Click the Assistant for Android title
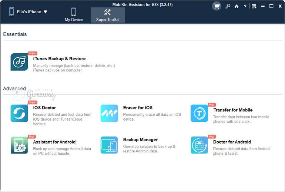Screen dimensions: 285x192 point(54,142)
